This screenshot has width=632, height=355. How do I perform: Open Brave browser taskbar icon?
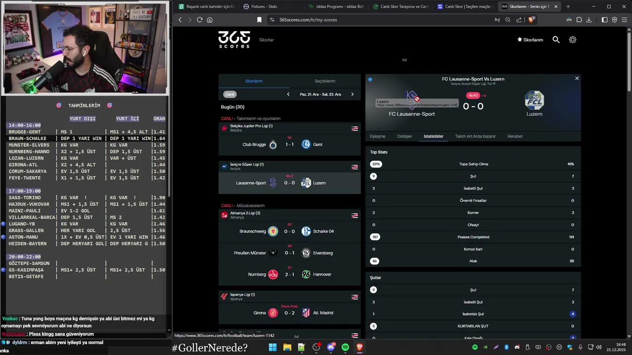pos(359,347)
